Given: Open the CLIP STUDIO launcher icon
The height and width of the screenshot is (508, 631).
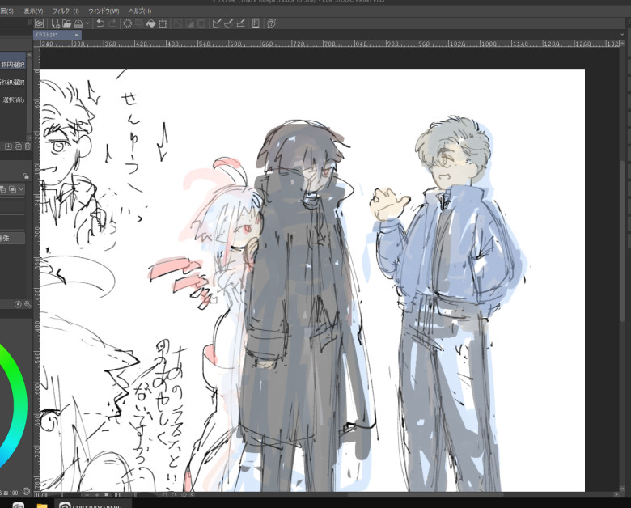Looking at the screenshot, I should pyautogui.click(x=39, y=23).
